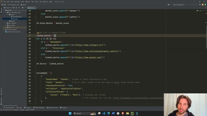This screenshot has width=207, height=116.
Task: Open the Code menu
Action: (x=23, y=2)
